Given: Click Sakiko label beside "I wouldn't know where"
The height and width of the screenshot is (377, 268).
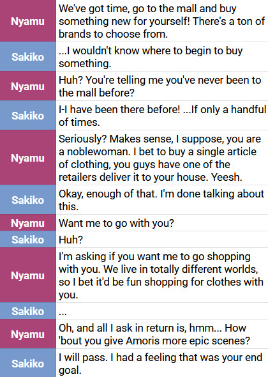Looking at the screenshot, I should pos(27,57).
